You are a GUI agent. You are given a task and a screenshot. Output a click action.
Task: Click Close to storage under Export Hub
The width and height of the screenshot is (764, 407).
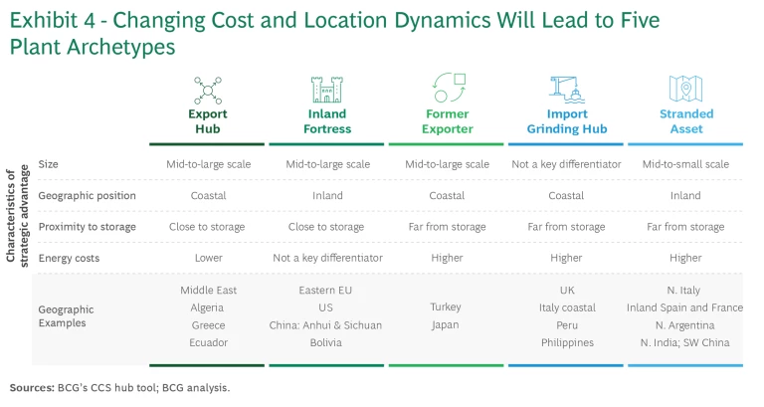point(207,227)
